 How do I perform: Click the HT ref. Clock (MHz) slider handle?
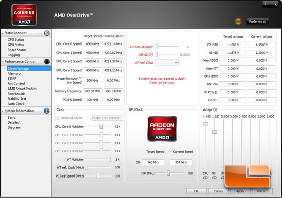86,167
